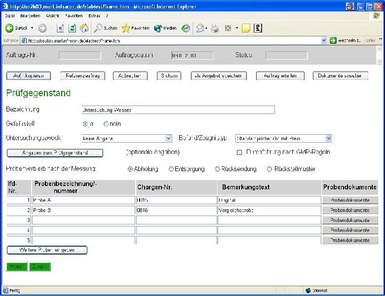Print the page with the printer icon

(215, 28)
